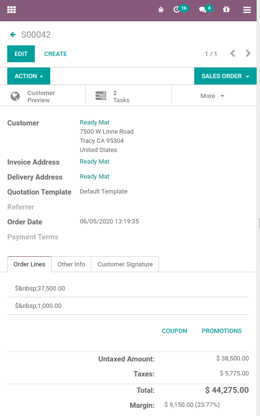Open conversations chat icon with 4 badge
260x416 pixels.
(205, 9)
